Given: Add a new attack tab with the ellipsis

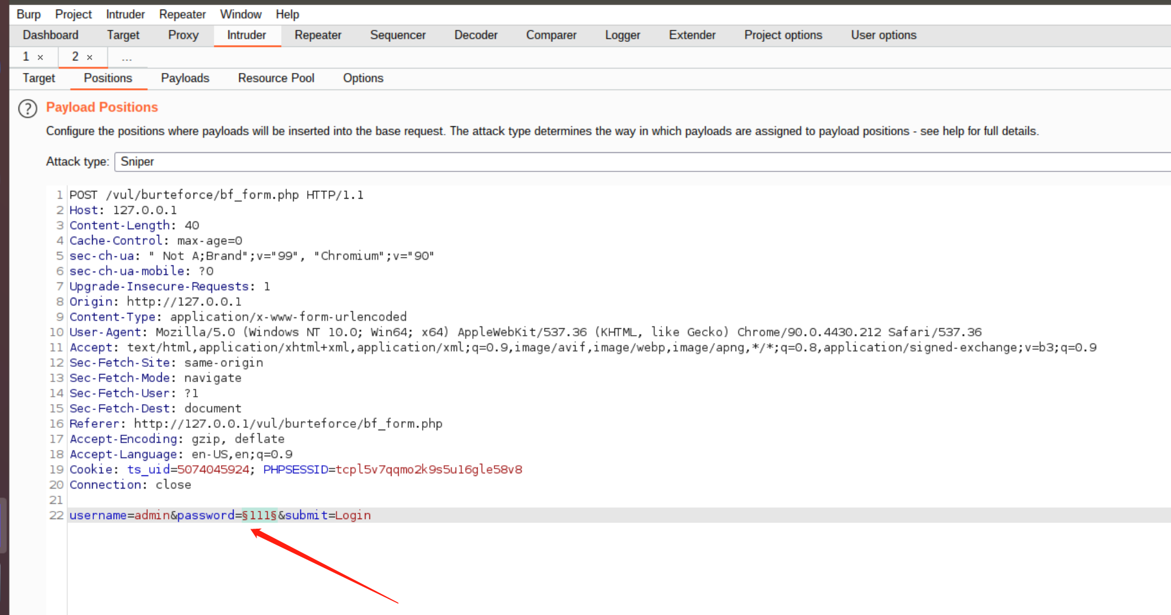Looking at the screenshot, I should [x=127, y=58].
